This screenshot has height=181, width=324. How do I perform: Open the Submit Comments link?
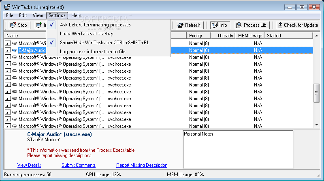(79, 165)
